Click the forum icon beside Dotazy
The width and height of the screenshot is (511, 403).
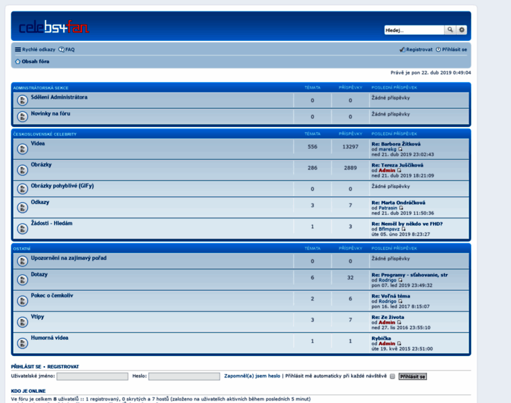[x=22, y=279]
